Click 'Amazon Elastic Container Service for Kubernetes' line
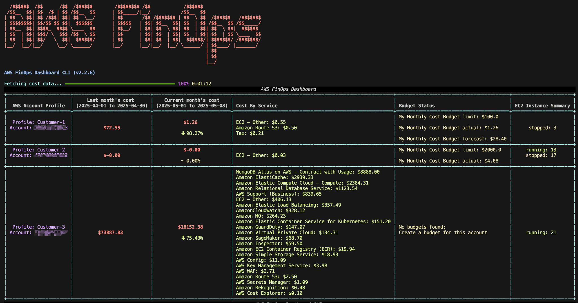The width and height of the screenshot is (578, 303). coord(313,222)
